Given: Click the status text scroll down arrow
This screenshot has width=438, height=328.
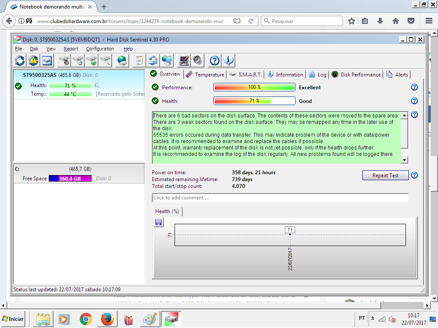Looking at the screenshot, I should pos(404,160).
